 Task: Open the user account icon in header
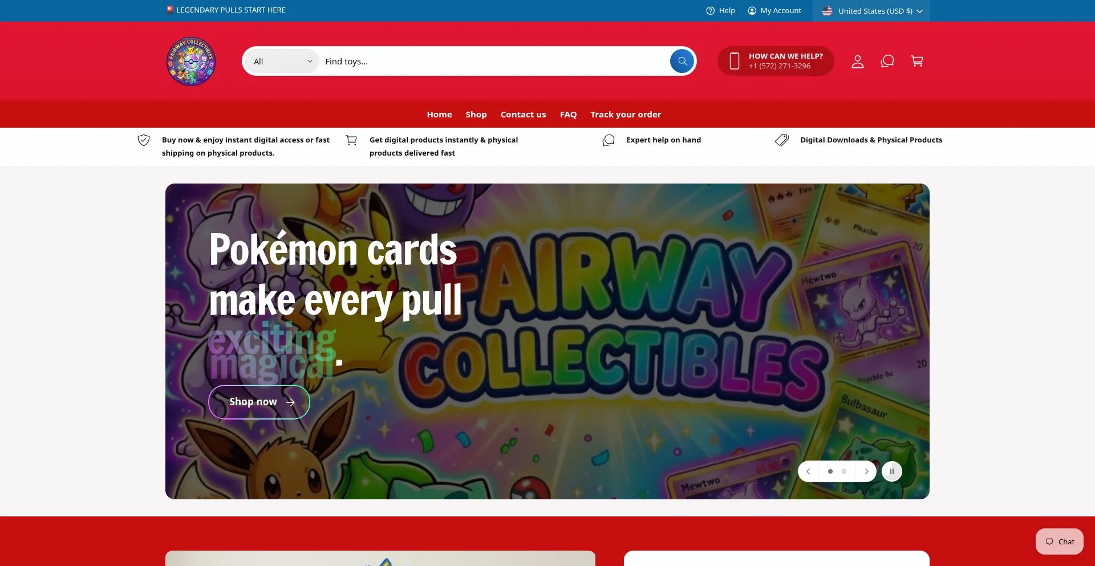click(x=858, y=61)
